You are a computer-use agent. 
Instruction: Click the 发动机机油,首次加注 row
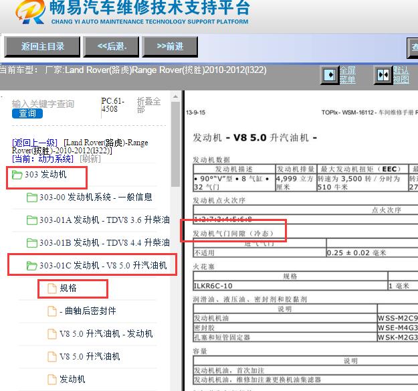306,370
